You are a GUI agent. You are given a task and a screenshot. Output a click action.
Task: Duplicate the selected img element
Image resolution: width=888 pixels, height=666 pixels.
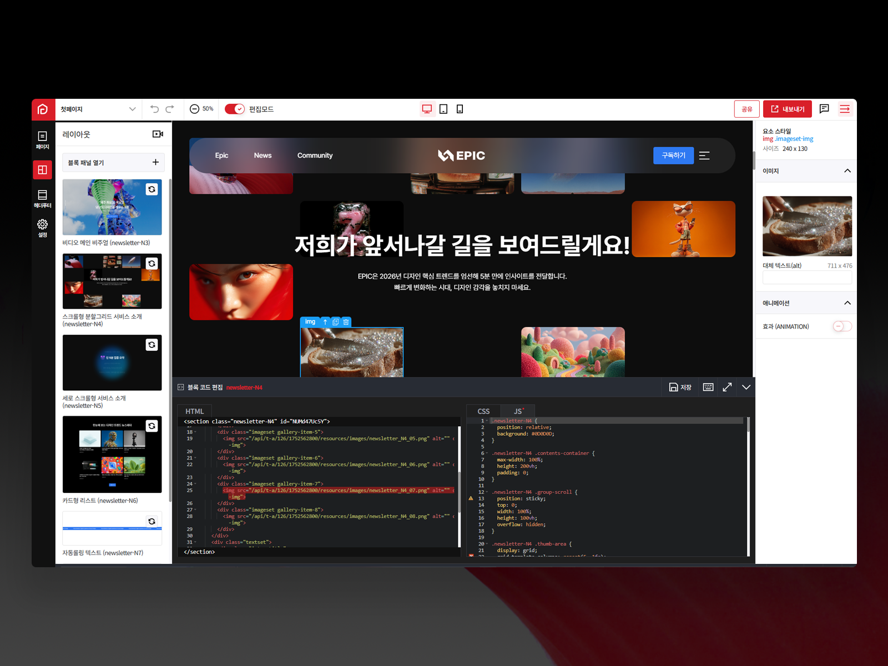click(x=335, y=322)
